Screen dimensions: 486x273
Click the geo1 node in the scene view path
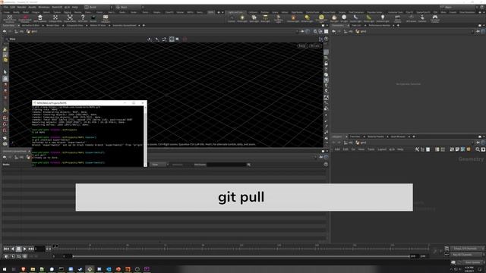32,32
